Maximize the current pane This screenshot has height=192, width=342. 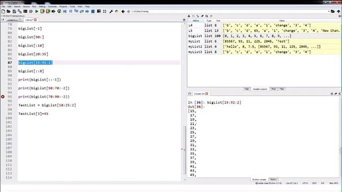coord(99,11)
